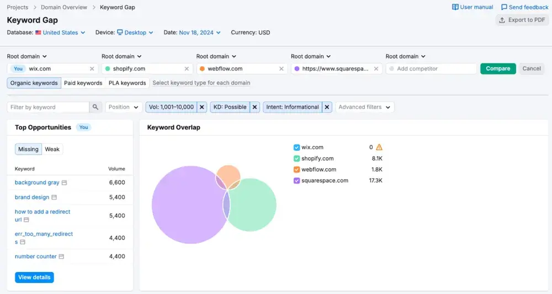Screen dimensions: 552x294
Task: Click the Vol: 1,001–10,000 filter chip
Action: coord(171,107)
